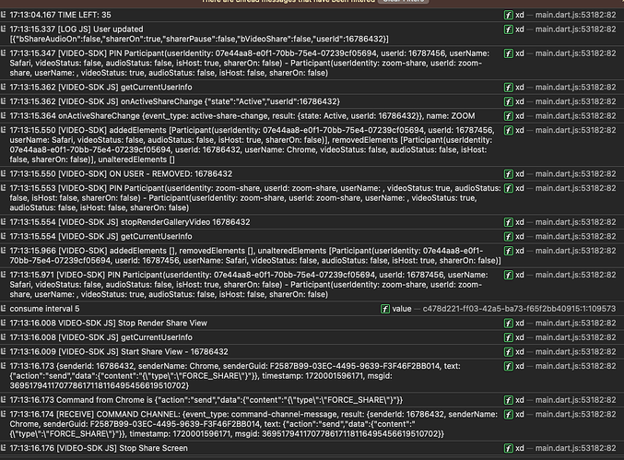Select 17:13:15.554 getCurrentUserInfo message text

100,236
